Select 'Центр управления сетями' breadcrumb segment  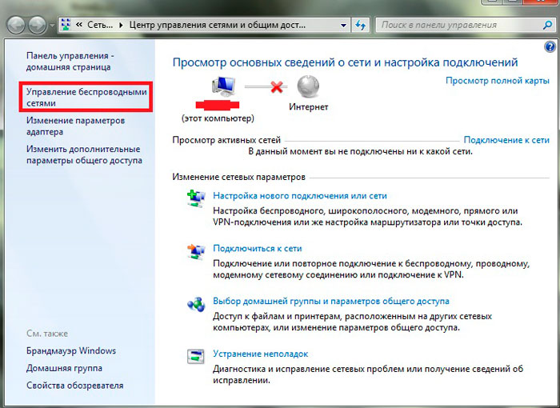217,25
